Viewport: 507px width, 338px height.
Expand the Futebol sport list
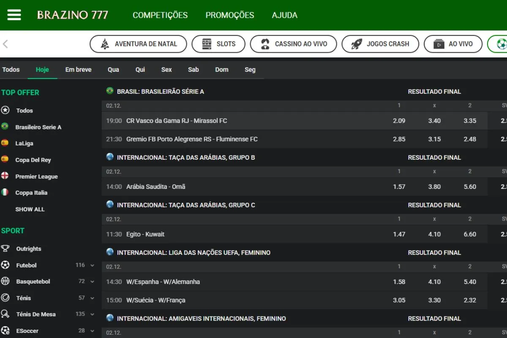tap(92, 265)
